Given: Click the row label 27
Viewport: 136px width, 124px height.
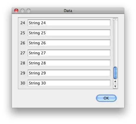Looking at the screenshot, I should click(23, 53).
